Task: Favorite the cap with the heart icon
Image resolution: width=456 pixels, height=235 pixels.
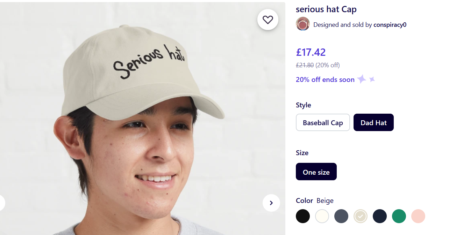Action: (268, 20)
